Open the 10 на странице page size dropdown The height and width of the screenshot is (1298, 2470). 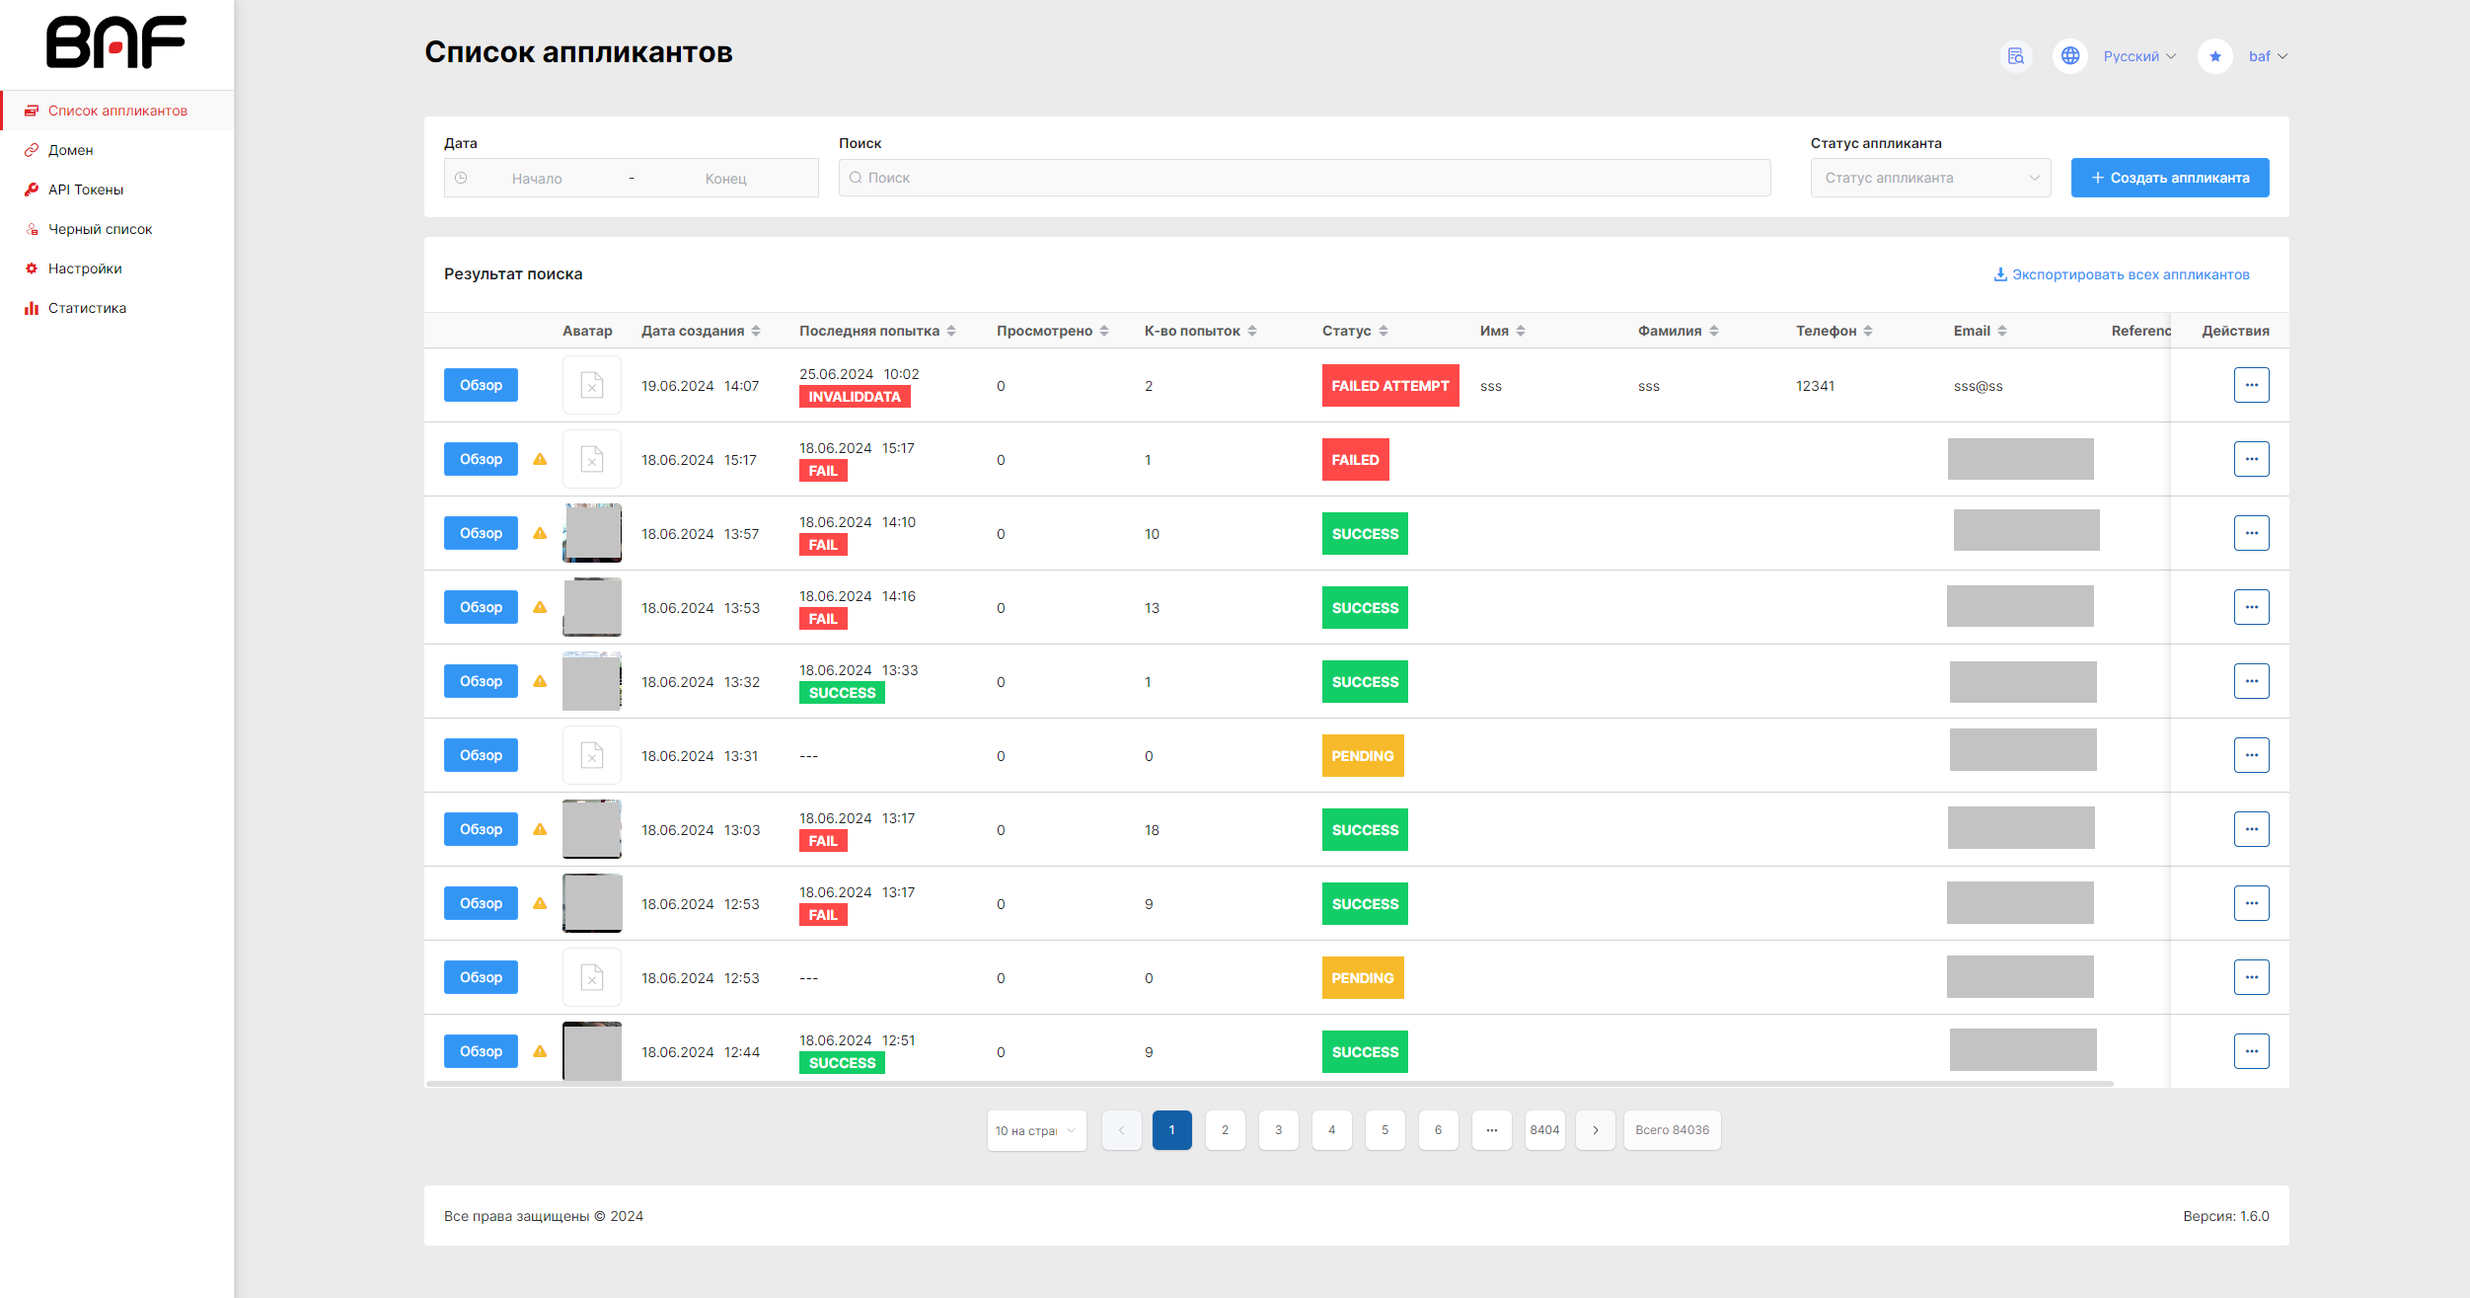(1036, 1130)
